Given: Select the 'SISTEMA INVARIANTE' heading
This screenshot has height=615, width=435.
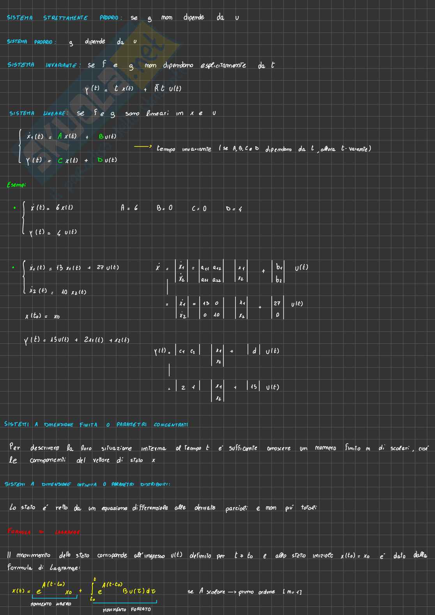Looking at the screenshot, I should point(44,65).
